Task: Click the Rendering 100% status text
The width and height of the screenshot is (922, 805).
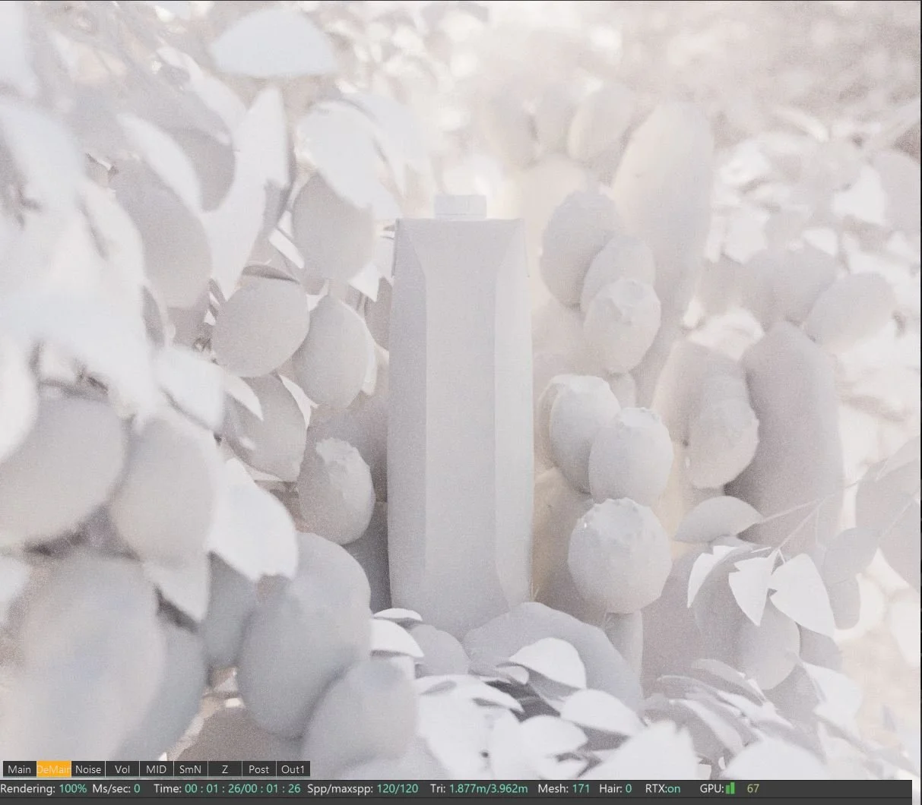Action: click(44, 789)
